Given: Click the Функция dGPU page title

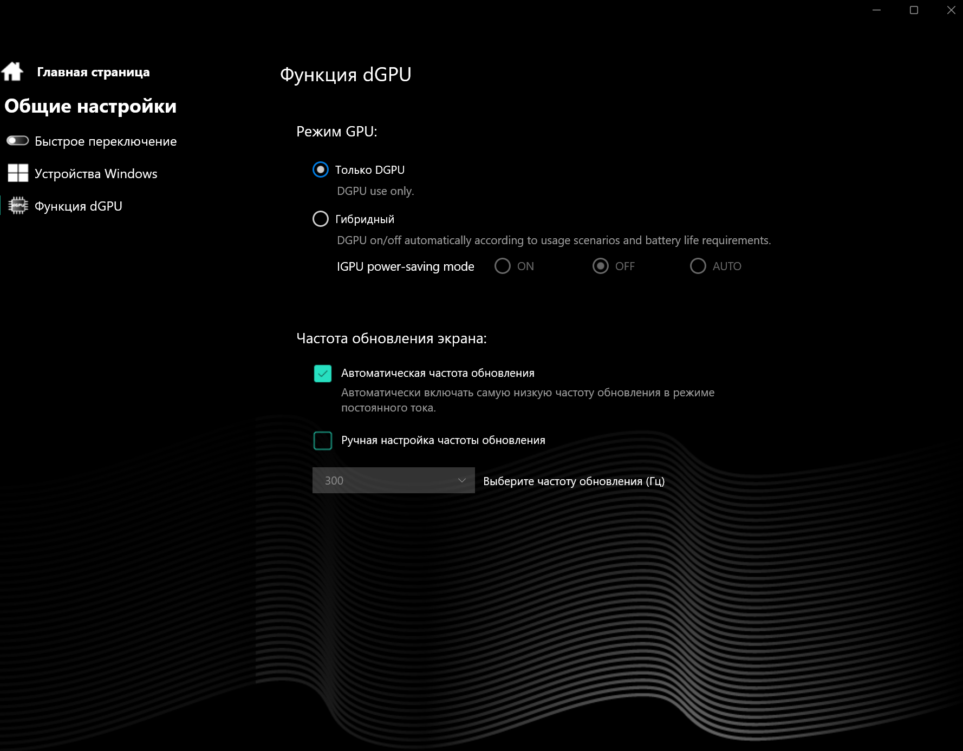Looking at the screenshot, I should (346, 75).
